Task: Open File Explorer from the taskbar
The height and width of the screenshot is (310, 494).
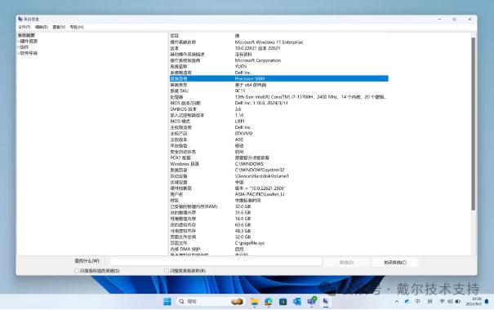Action: tap(254, 302)
